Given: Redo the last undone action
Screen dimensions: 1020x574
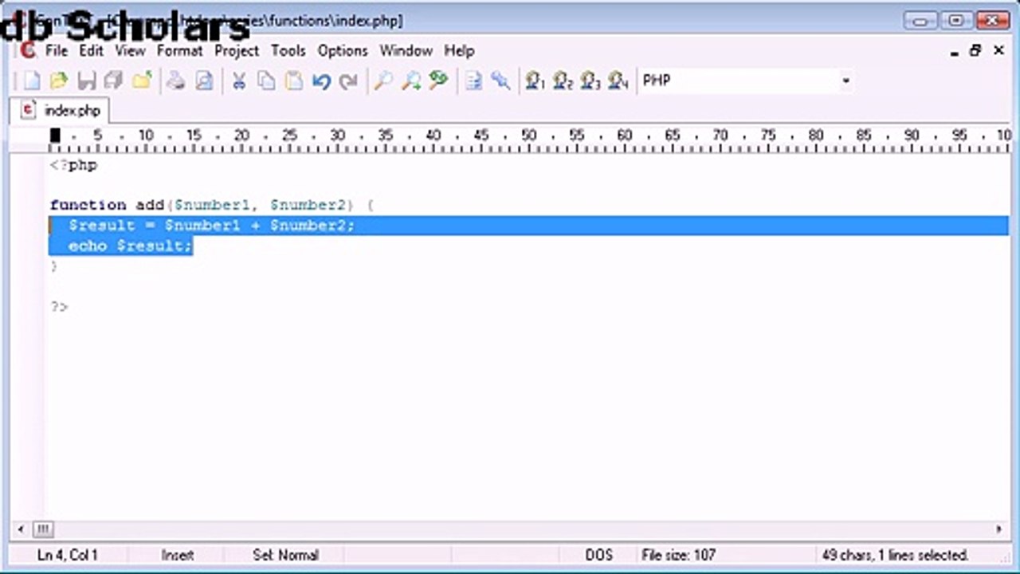Looking at the screenshot, I should pos(348,81).
